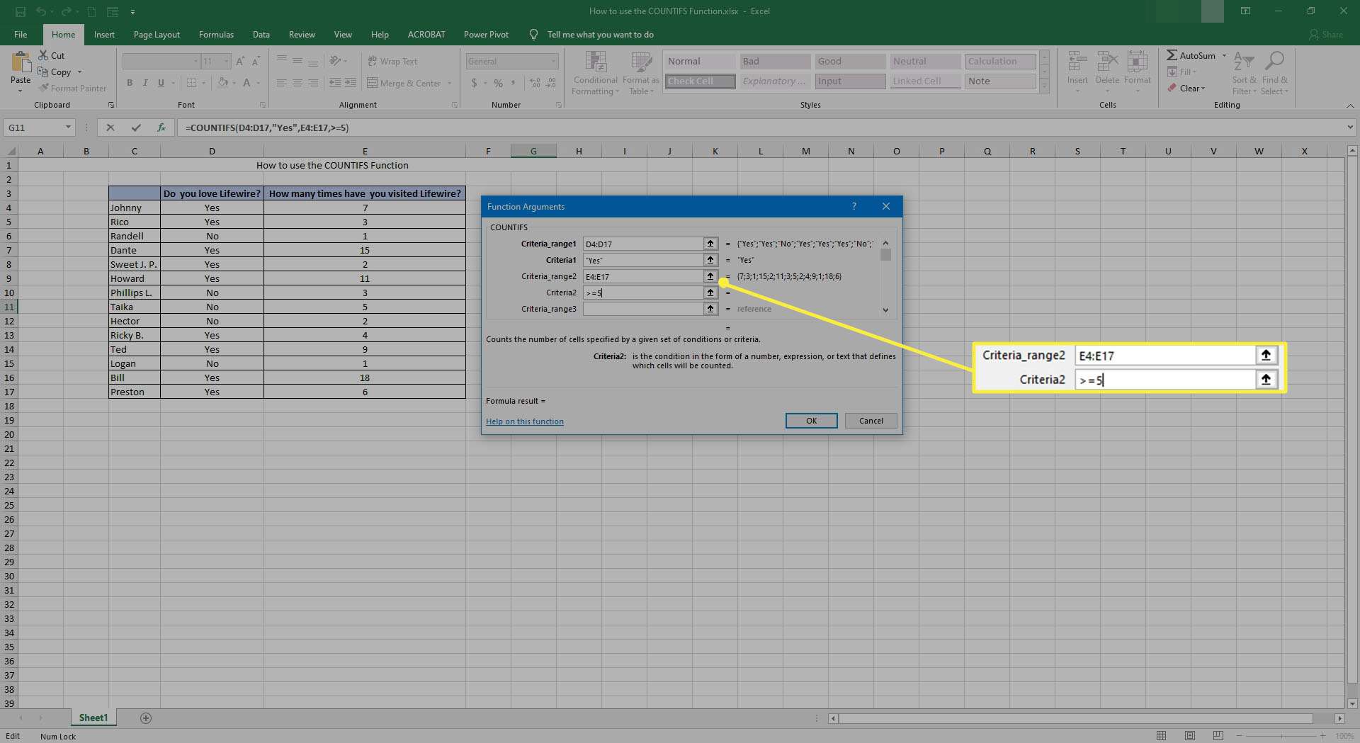Click the Save icon in title bar

(x=20, y=11)
